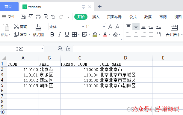183x115 pixels.
Task: Click the Clear eraser icon
Action: click(x=115, y=34)
